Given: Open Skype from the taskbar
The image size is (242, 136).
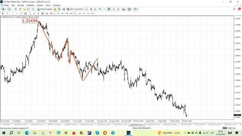Looking at the screenshot, I should coord(97,133).
